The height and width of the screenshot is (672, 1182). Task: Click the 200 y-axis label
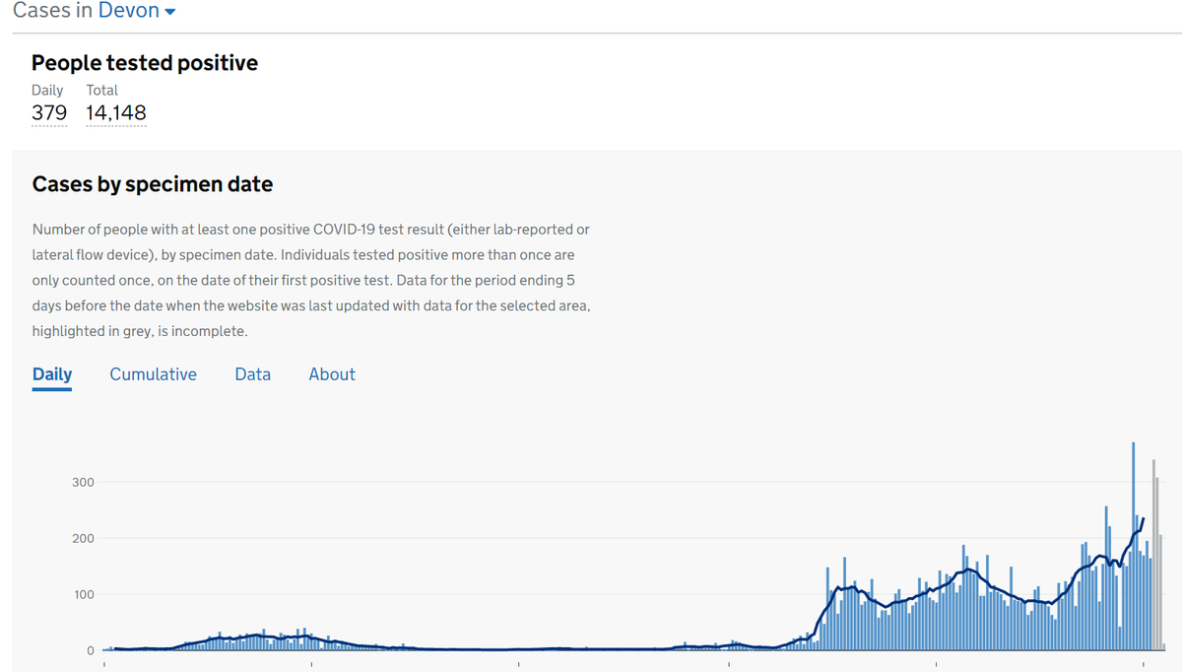(82, 538)
